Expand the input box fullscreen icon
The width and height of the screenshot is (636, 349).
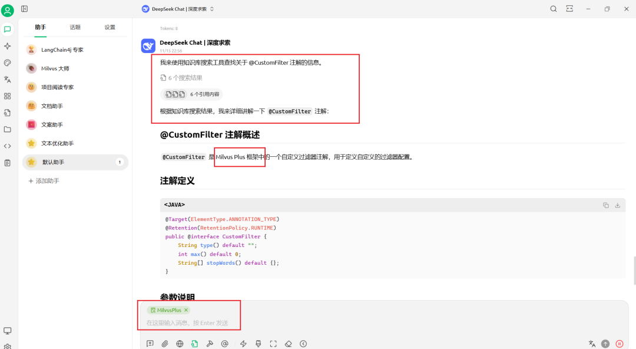[x=273, y=344]
